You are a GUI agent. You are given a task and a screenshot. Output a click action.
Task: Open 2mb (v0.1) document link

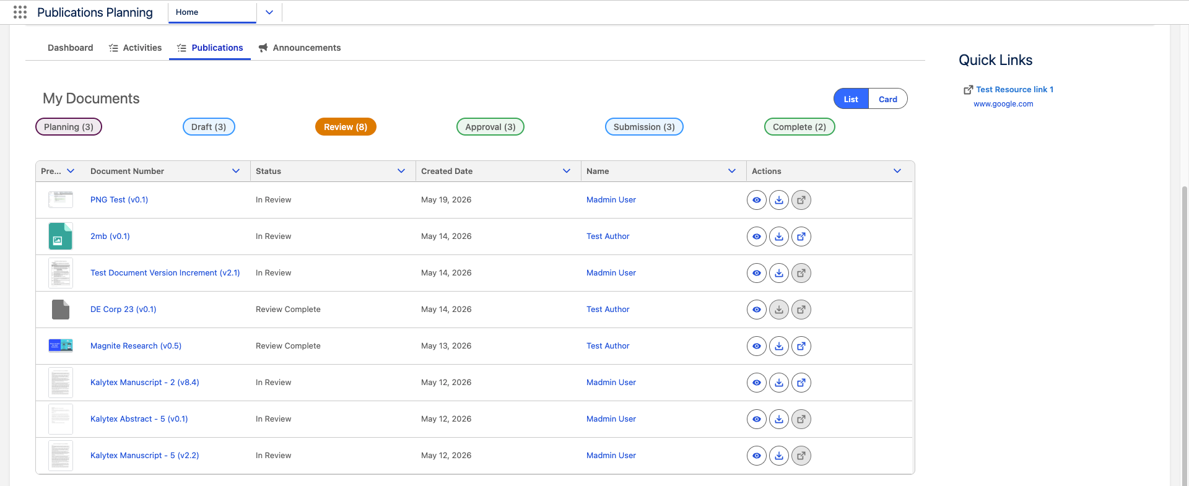click(x=110, y=236)
